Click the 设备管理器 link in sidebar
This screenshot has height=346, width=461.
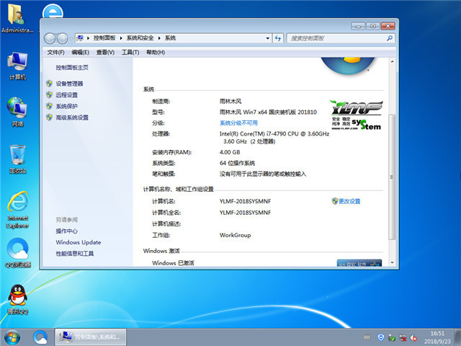click(x=69, y=84)
